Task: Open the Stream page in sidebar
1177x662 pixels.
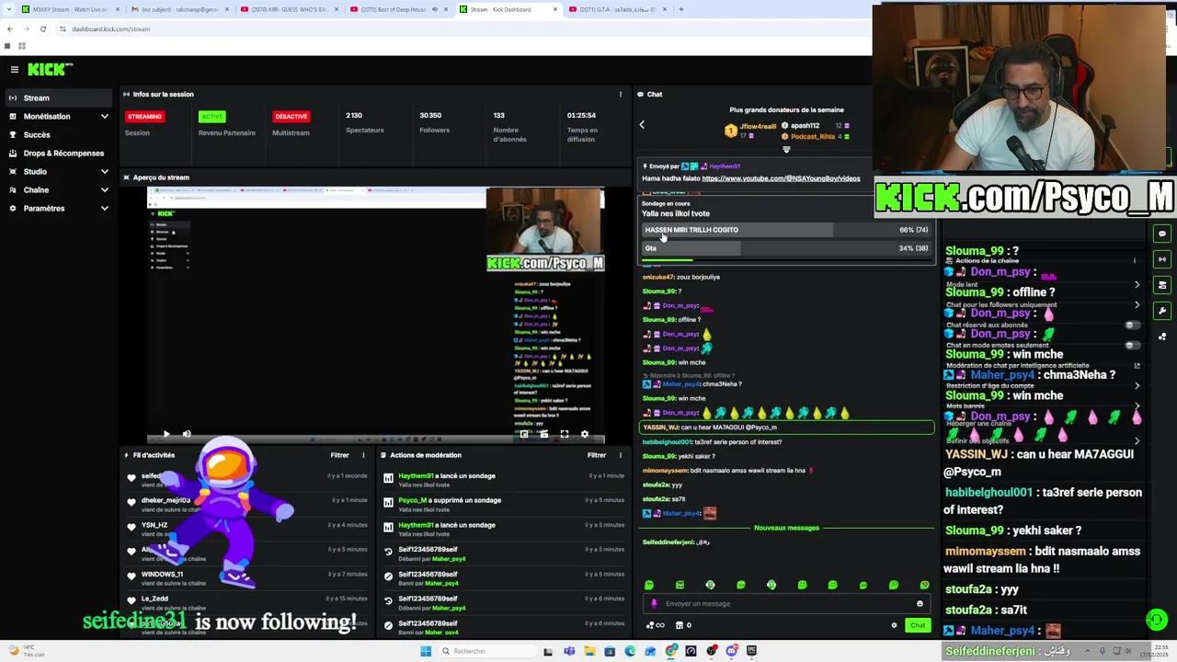Action: click(59, 97)
